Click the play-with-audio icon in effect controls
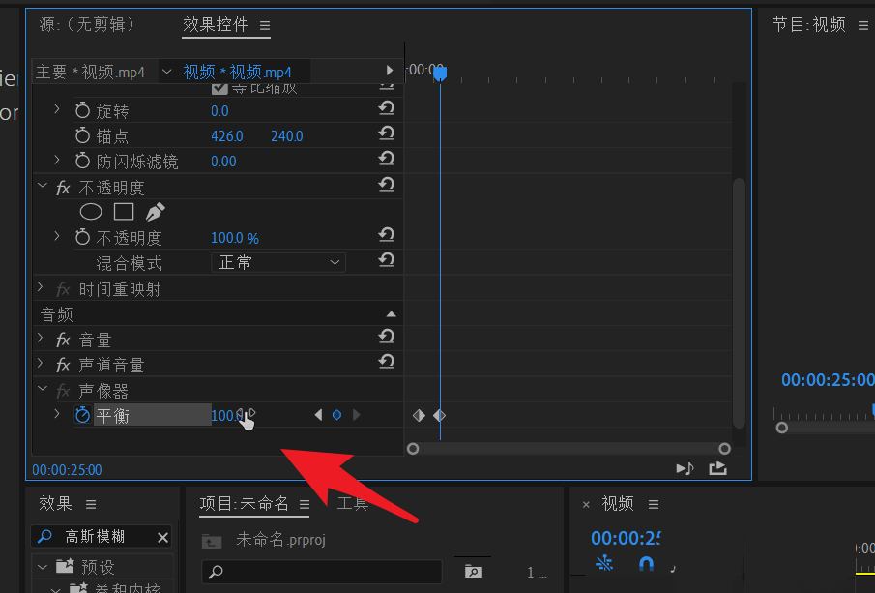 coord(685,467)
